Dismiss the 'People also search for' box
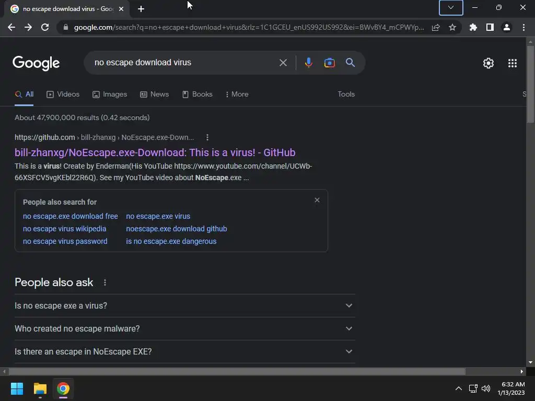535x401 pixels. [x=317, y=200]
